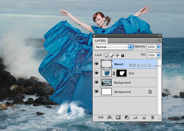Click the link layers chain icon

point(101,117)
